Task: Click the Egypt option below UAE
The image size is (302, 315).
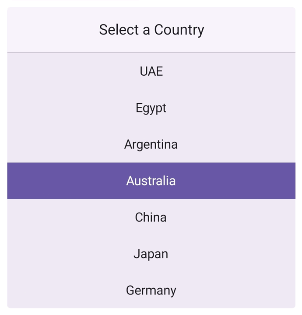Action: click(151, 108)
